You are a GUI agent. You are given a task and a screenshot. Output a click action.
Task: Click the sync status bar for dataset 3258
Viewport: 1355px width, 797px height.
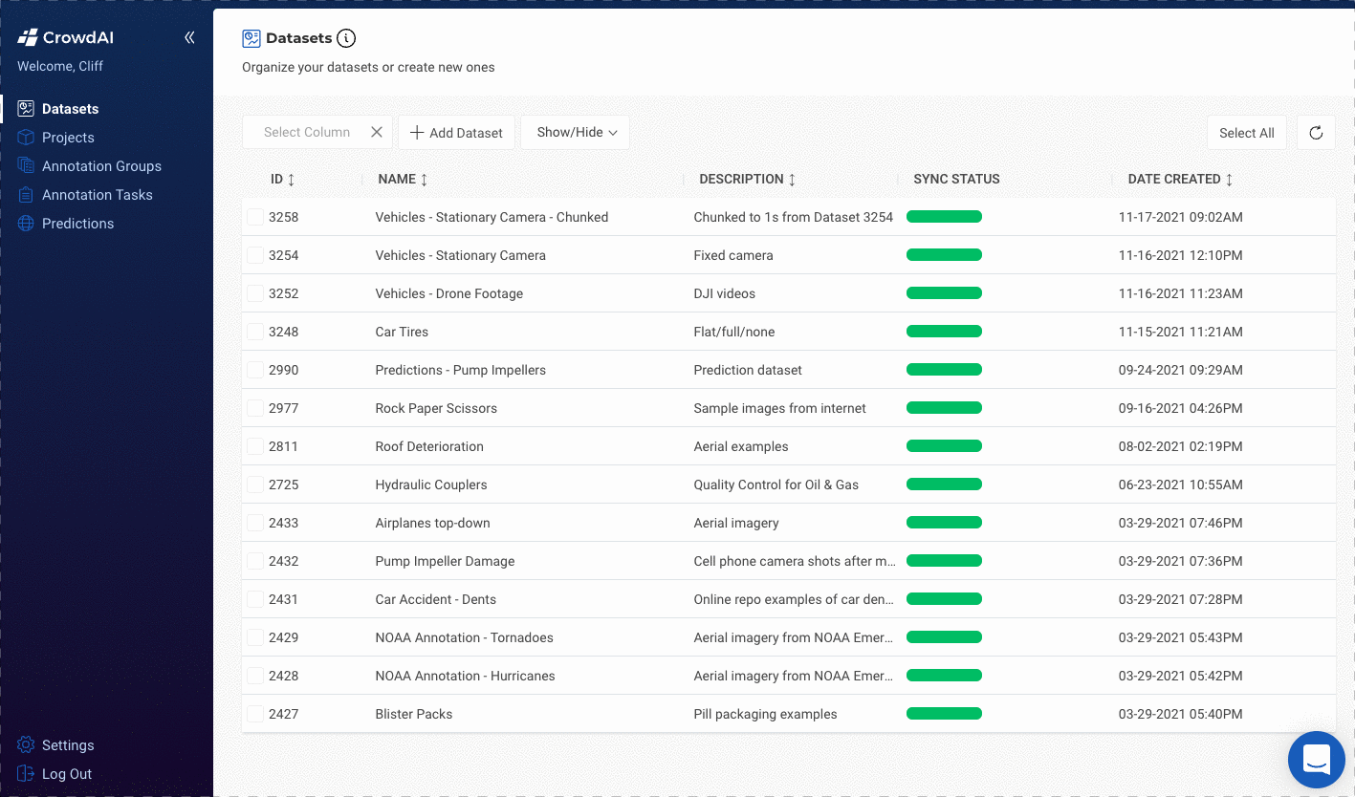coord(944,217)
